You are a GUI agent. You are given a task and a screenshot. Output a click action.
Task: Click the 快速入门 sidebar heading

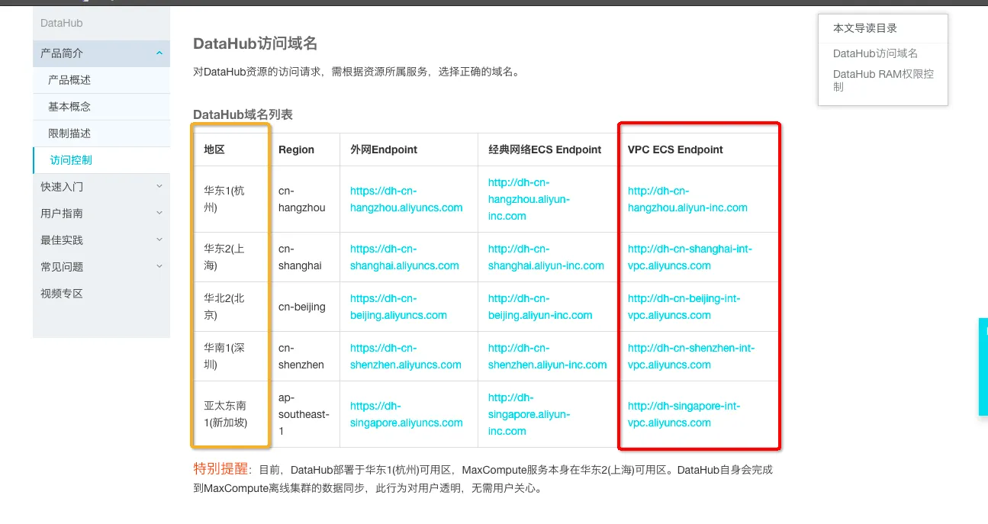pyautogui.click(x=62, y=187)
